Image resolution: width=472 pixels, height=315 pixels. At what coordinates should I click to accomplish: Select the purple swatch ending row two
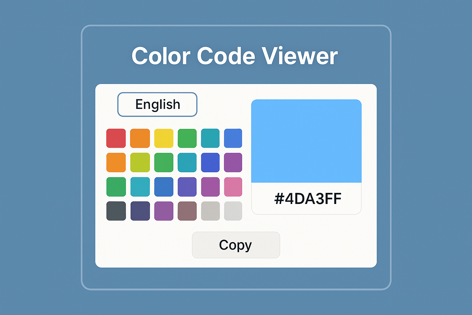(233, 162)
